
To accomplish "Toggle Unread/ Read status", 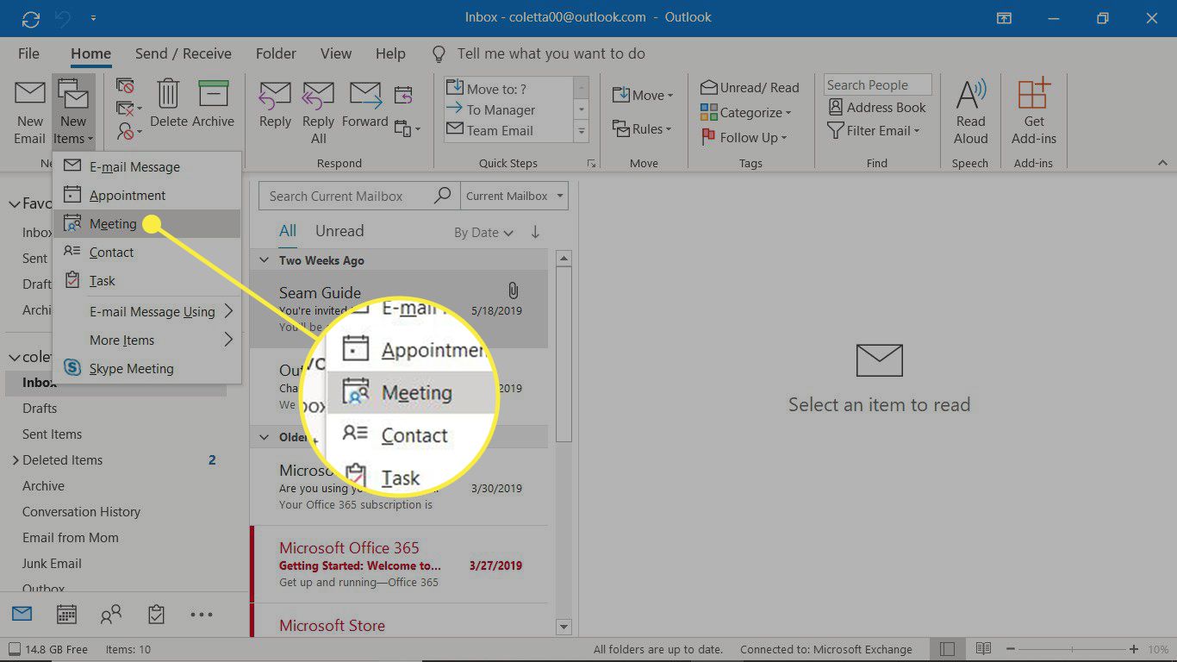I will tap(750, 88).
